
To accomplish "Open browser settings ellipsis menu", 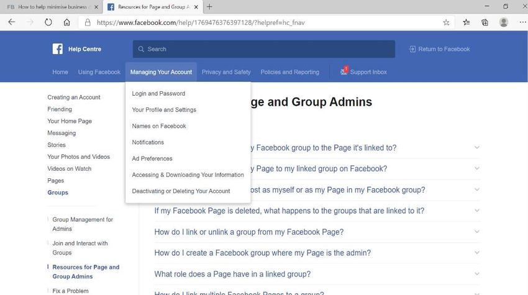I will click(522, 22).
